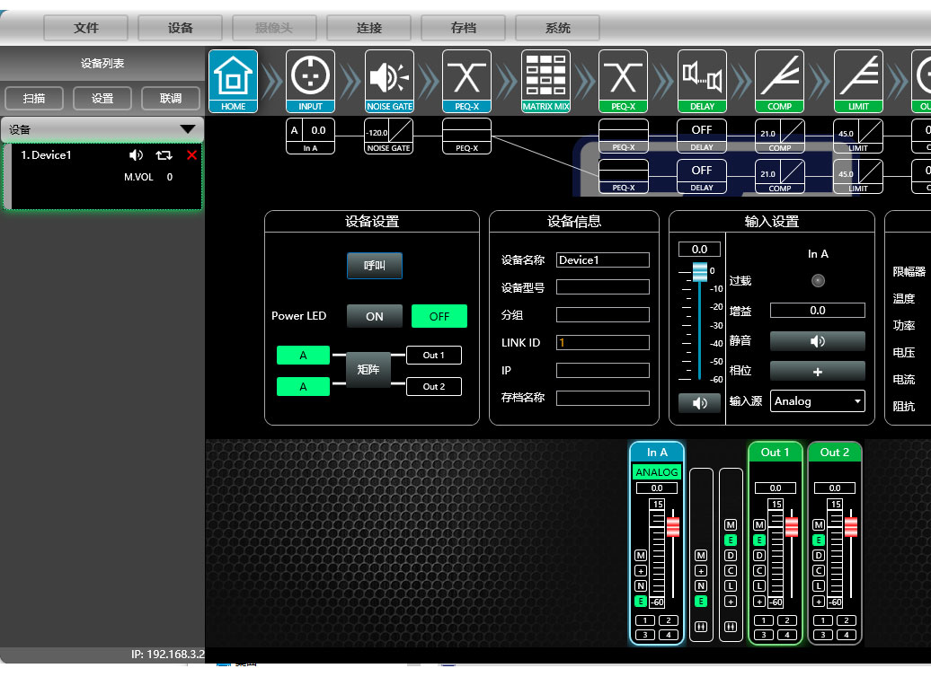Open the NOISE GATE module icon

tap(389, 82)
